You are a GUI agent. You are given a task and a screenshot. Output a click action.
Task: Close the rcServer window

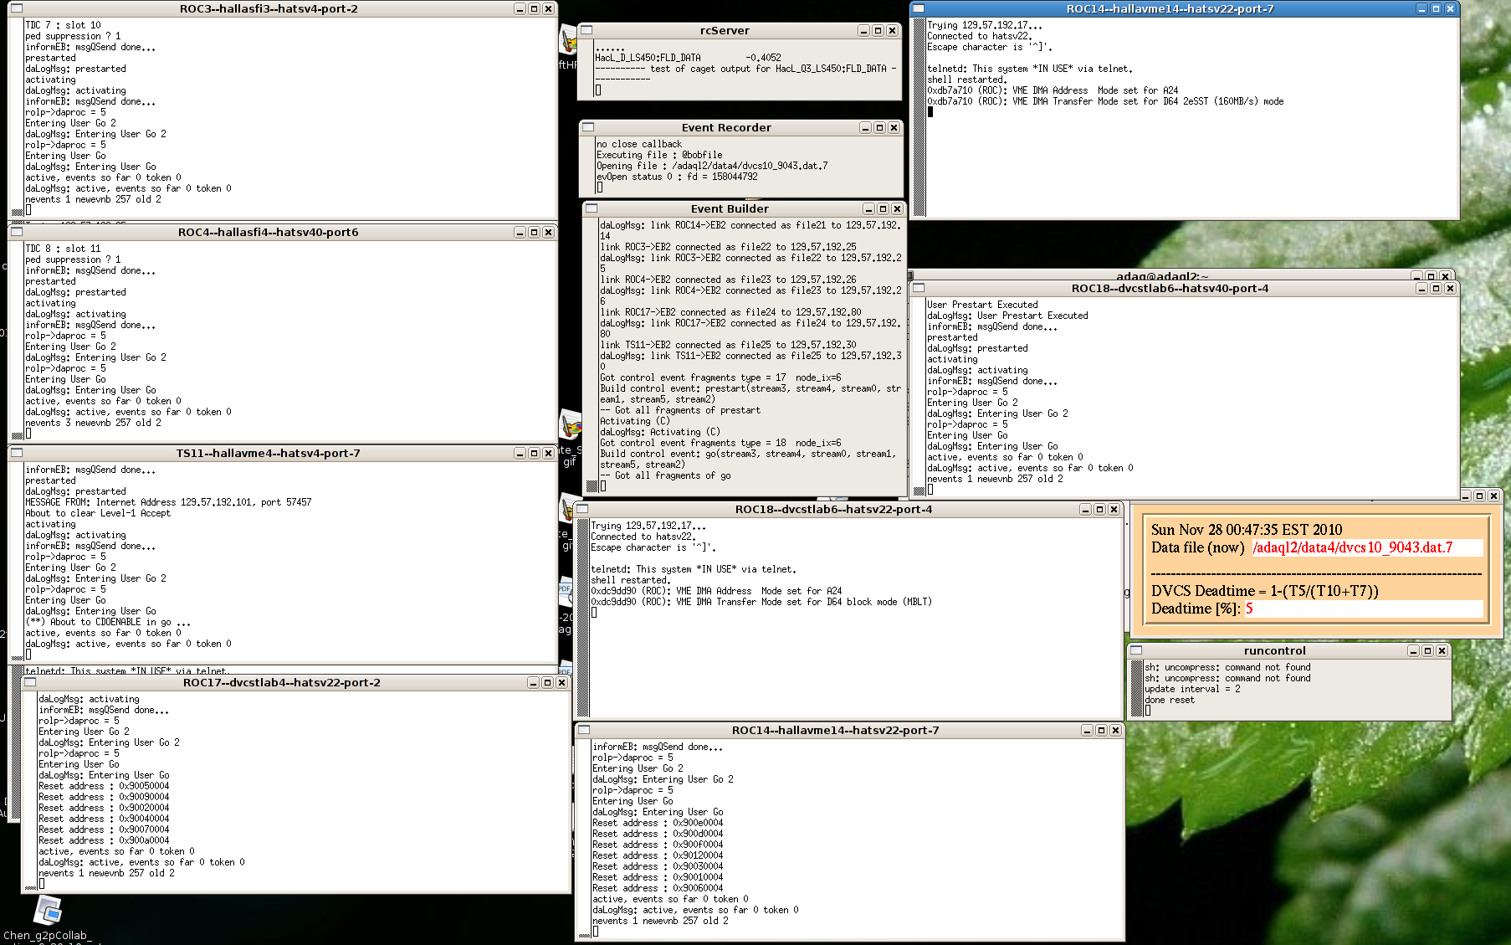click(892, 31)
